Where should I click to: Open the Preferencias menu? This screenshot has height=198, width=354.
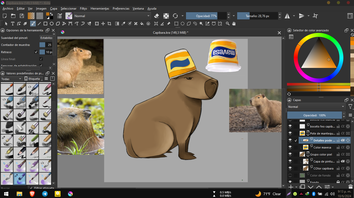[x=121, y=9]
